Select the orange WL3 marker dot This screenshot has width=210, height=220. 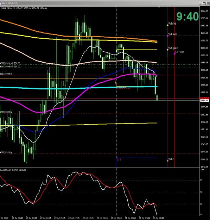coord(167,161)
